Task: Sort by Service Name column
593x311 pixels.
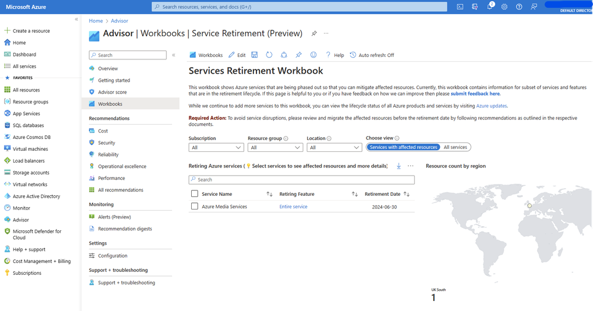Action: coord(269,194)
